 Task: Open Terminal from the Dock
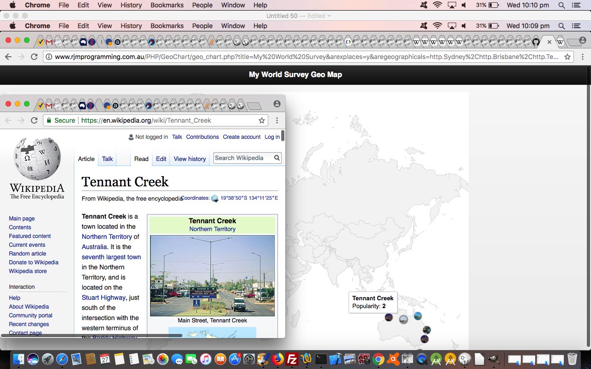[321, 359]
